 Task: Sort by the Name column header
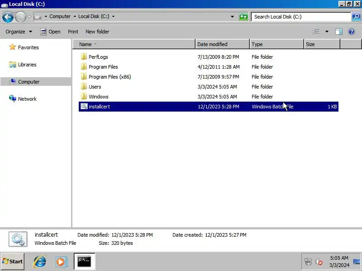pos(134,44)
